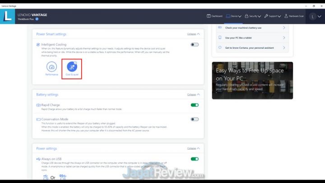Image resolution: width=325 pixels, height=183 pixels.
Task: Click the Dashboard panel icon
Action: pyautogui.click(x=209, y=16)
